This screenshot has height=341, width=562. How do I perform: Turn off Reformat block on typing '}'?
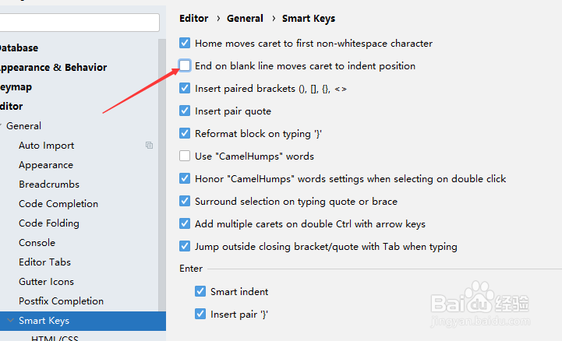(185, 133)
